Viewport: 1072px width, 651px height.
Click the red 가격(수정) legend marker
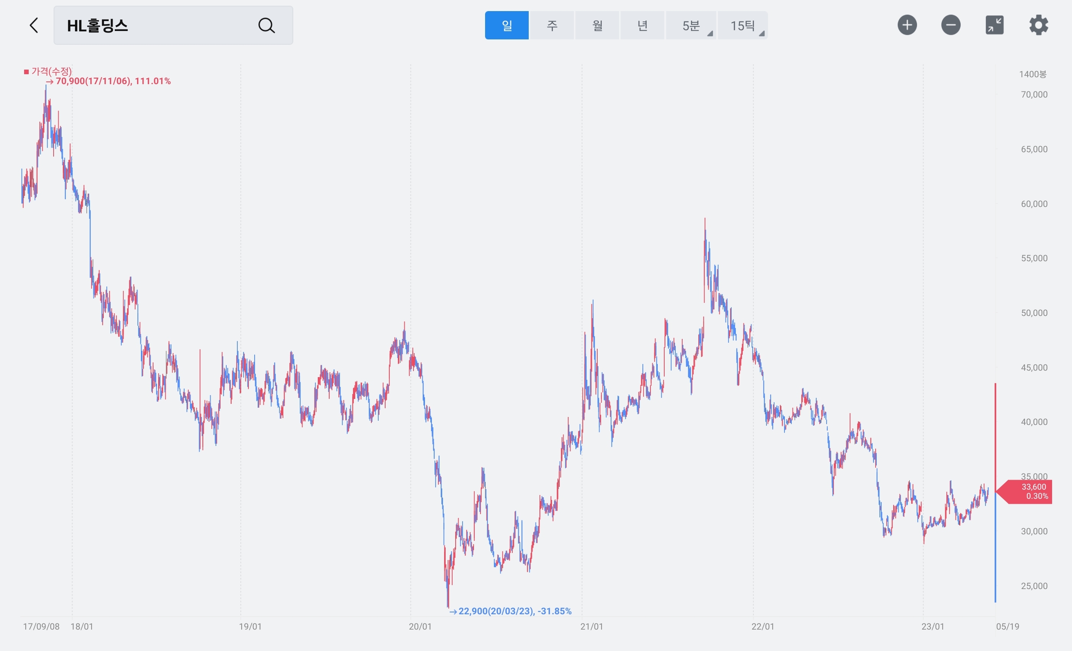26,72
